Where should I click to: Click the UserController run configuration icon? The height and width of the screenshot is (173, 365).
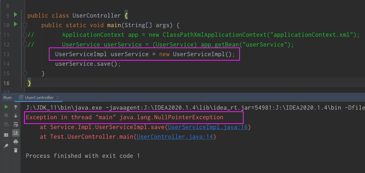pos(21,97)
